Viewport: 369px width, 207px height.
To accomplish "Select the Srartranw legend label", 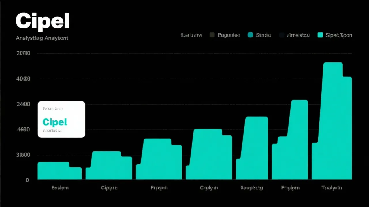I will [x=191, y=35].
